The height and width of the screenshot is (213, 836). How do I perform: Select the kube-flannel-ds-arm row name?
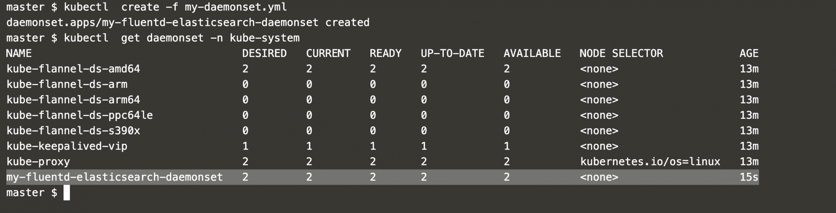(x=67, y=84)
